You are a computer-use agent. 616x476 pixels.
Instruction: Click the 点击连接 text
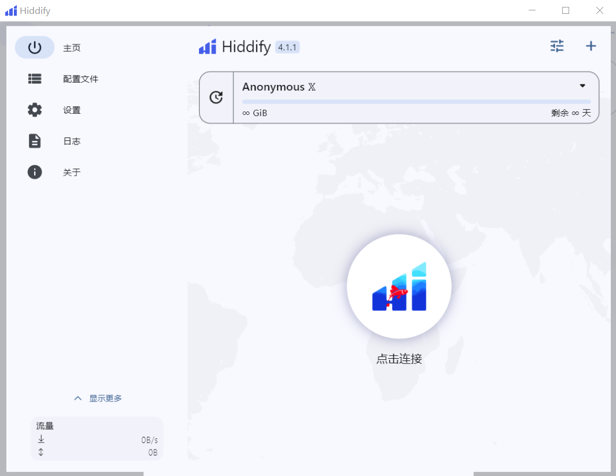point(399,359)
